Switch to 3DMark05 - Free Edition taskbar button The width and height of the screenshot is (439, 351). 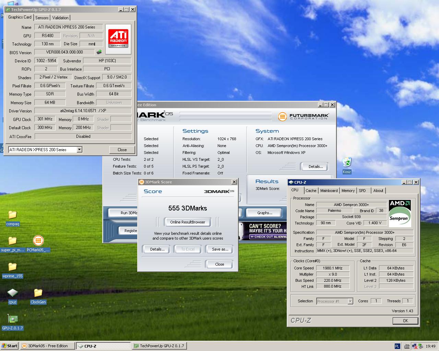[47, 346]
